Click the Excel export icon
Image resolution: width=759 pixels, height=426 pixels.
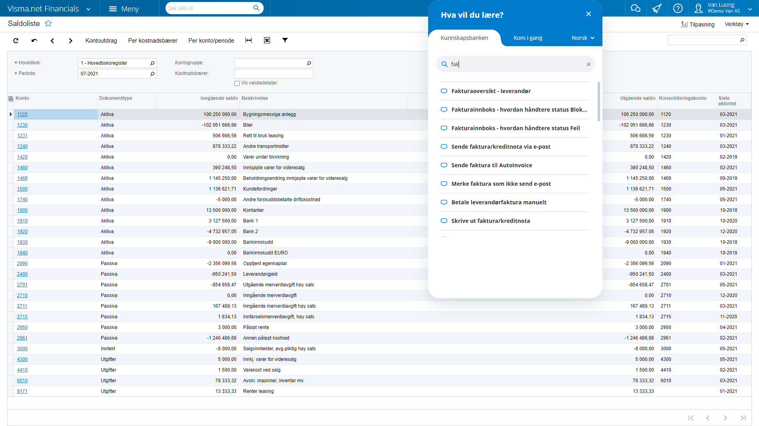coord(267,40)
